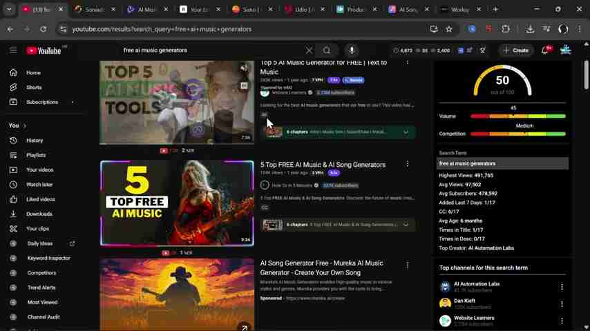This screenshot has width=590, height=331.
Task: Open the 5 Top FREE AI Music video title
Action: pos(323,165)
